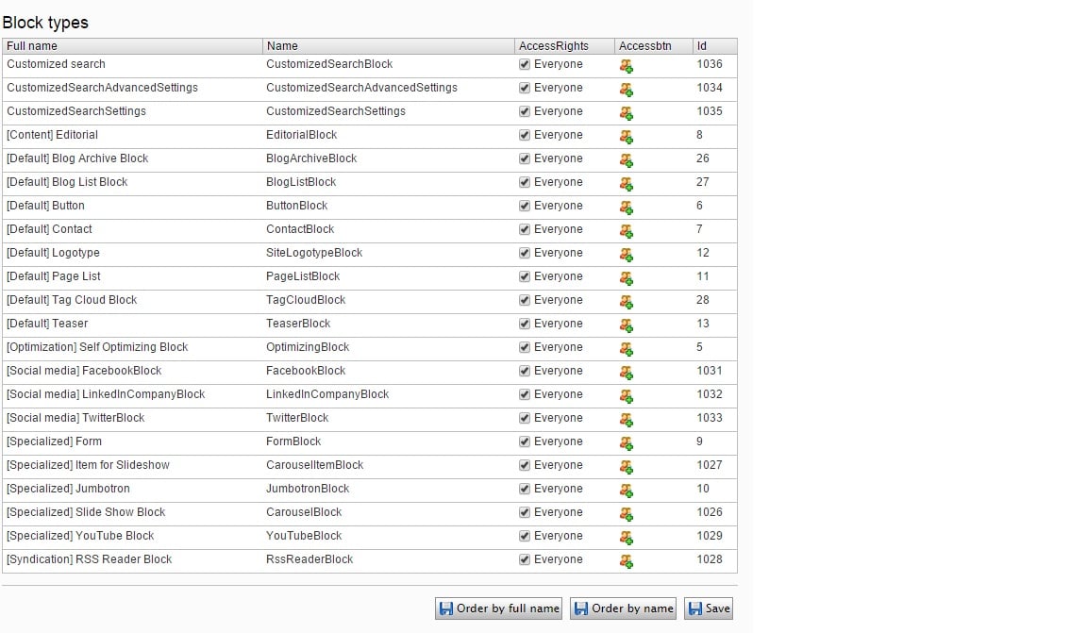Open access icon for CarouselBlock
The width and height of the screenshot is (1087, 633).
626,514
